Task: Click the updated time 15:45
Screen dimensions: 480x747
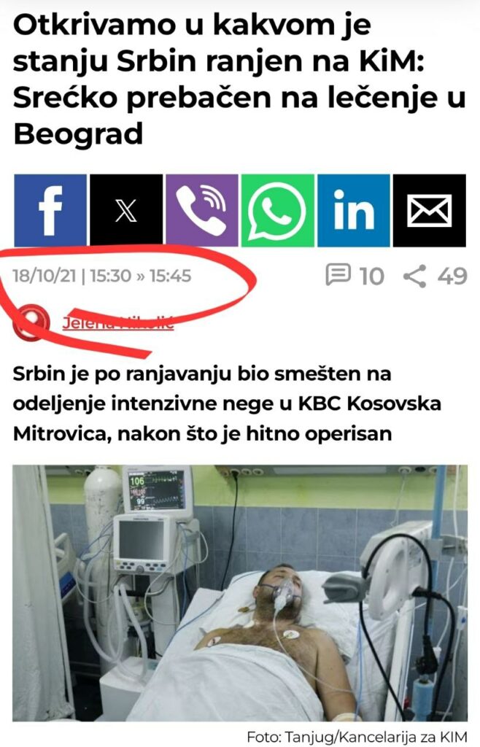Action: click(170, 276)
